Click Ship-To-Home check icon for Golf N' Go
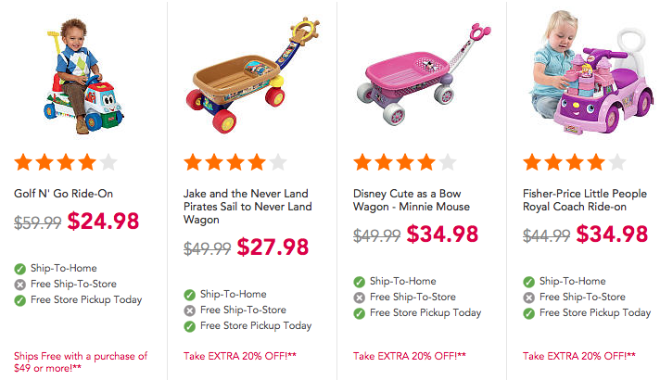 tap(19, 269)
